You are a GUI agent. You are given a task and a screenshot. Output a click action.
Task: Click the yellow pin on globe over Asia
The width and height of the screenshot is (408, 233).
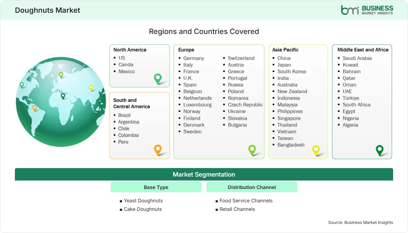[91, 88]
